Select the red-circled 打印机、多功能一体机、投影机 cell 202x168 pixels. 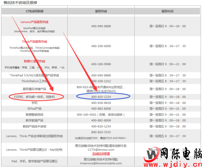click(x=34, y=97)
